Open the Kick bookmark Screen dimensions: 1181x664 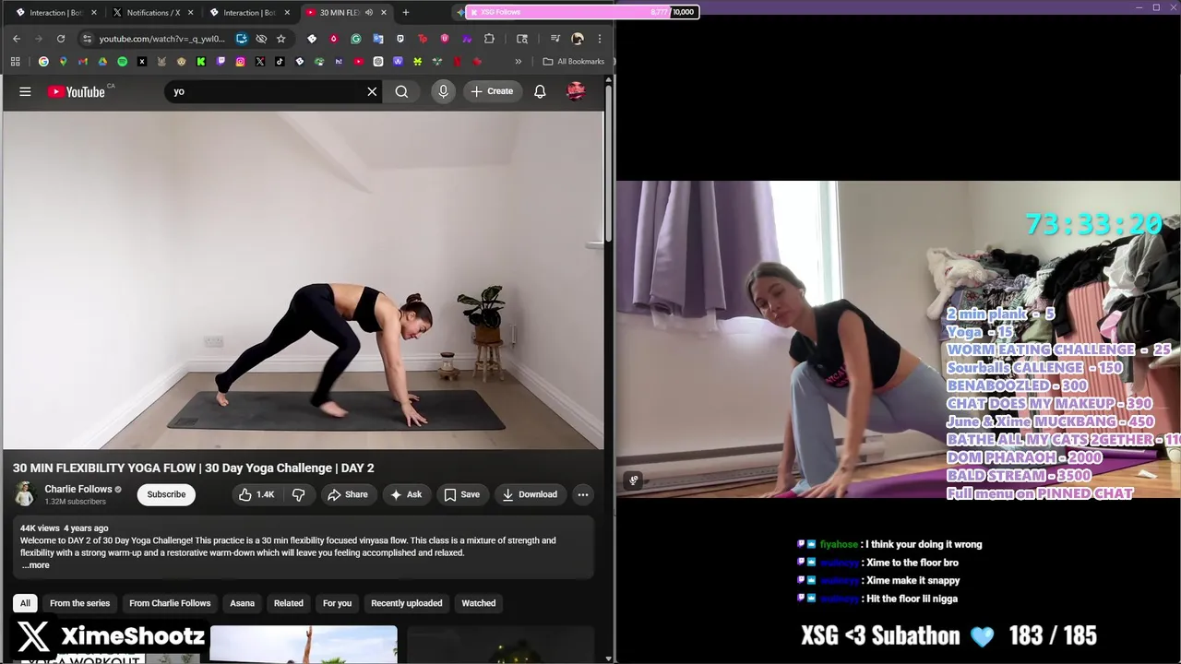pyautogui.click(x=201, y=62)
